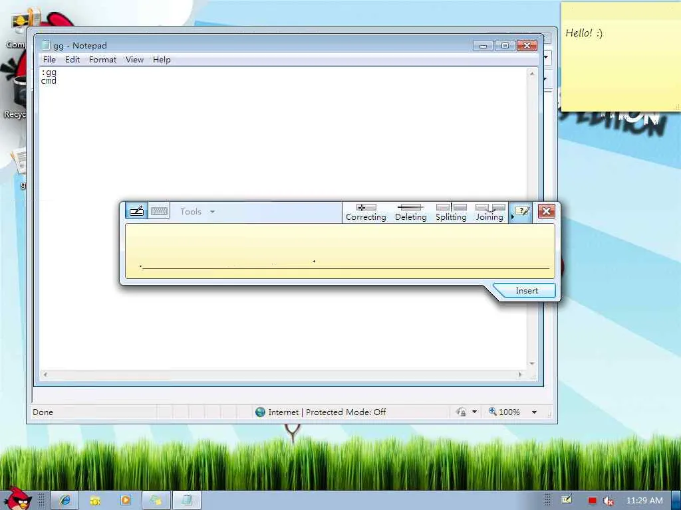Write in the handwriting input area

(340, 250)
